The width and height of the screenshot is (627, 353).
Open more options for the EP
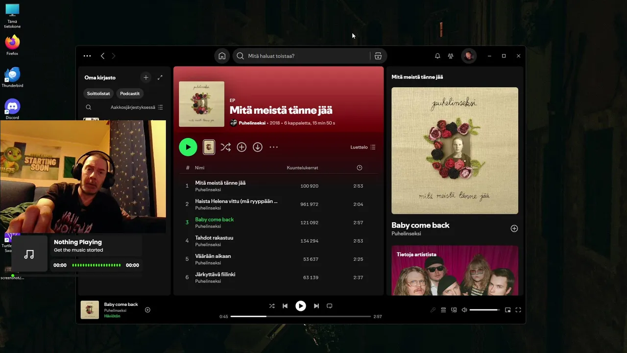[274, 147]
